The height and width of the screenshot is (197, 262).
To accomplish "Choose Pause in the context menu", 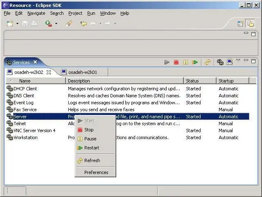I will point(95,139).
